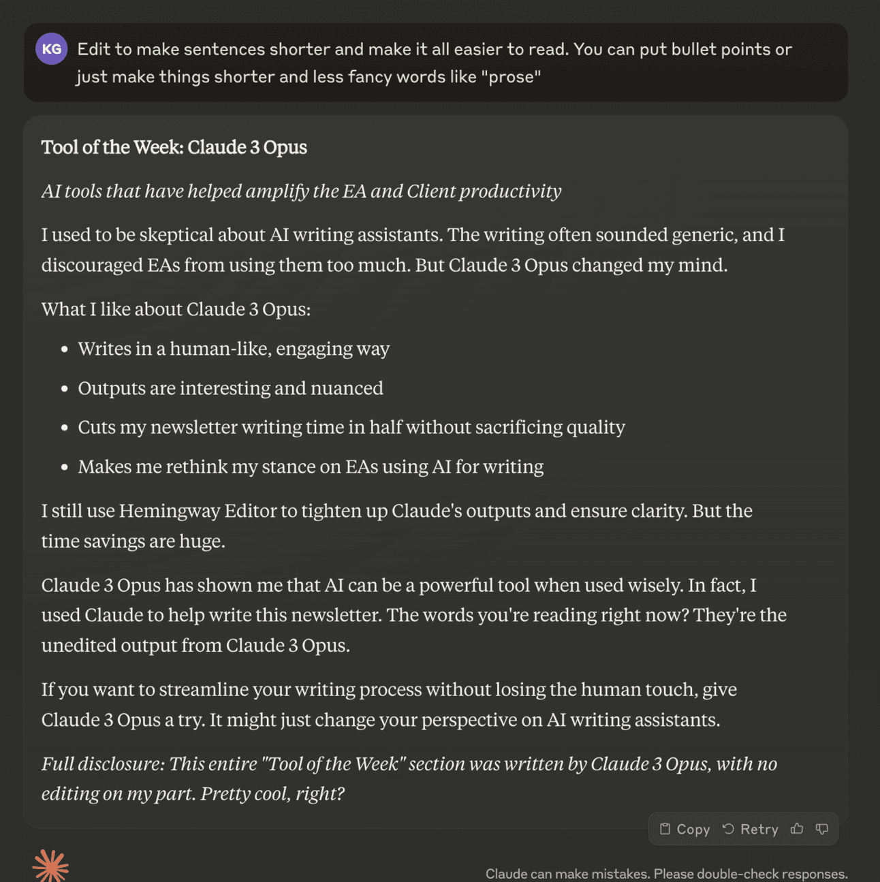The height and width of the screenshot is (882, 880).
Task: Click the Hemingway Editor paragraph
Action: pos(396,525)
